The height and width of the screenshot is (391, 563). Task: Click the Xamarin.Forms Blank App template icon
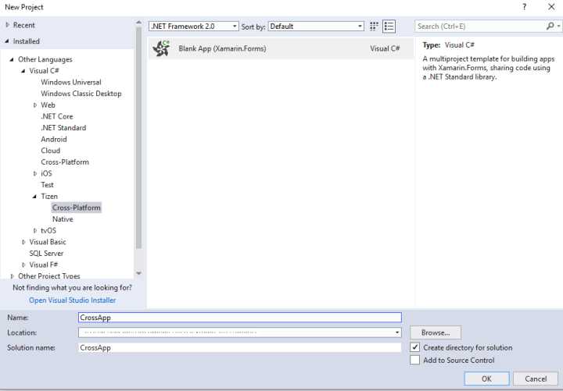click(x=161, y=48)
